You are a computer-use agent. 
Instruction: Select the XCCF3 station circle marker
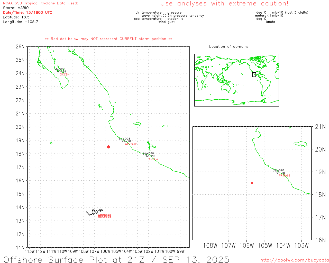coord(147,155)
